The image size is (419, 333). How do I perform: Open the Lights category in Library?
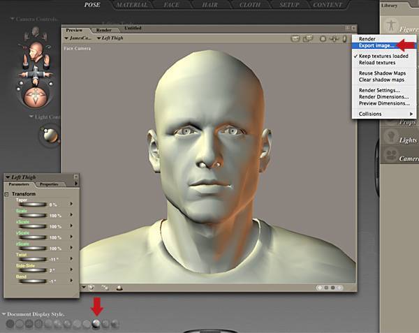coord(399,137)
